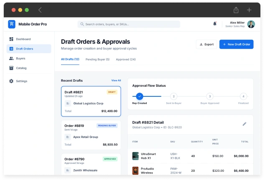Switch to the Approved (24) tab

[126, 59]
